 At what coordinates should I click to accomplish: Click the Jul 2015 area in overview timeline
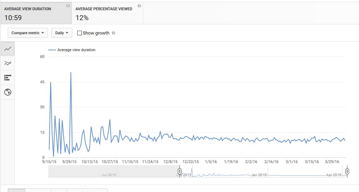109,175
